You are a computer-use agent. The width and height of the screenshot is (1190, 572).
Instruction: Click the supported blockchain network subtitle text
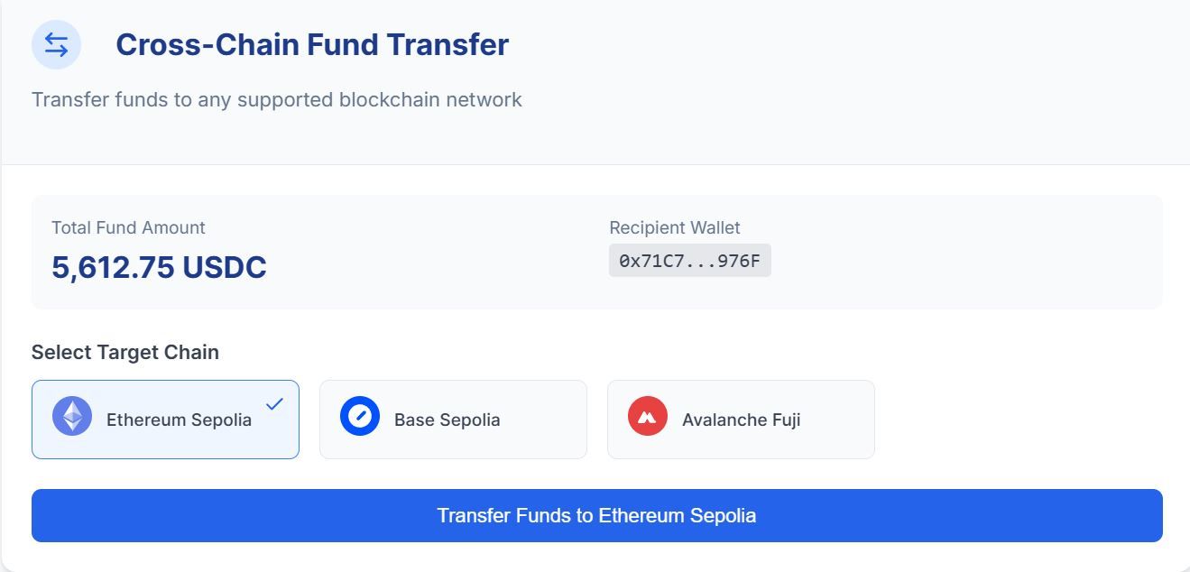(276, 99)
